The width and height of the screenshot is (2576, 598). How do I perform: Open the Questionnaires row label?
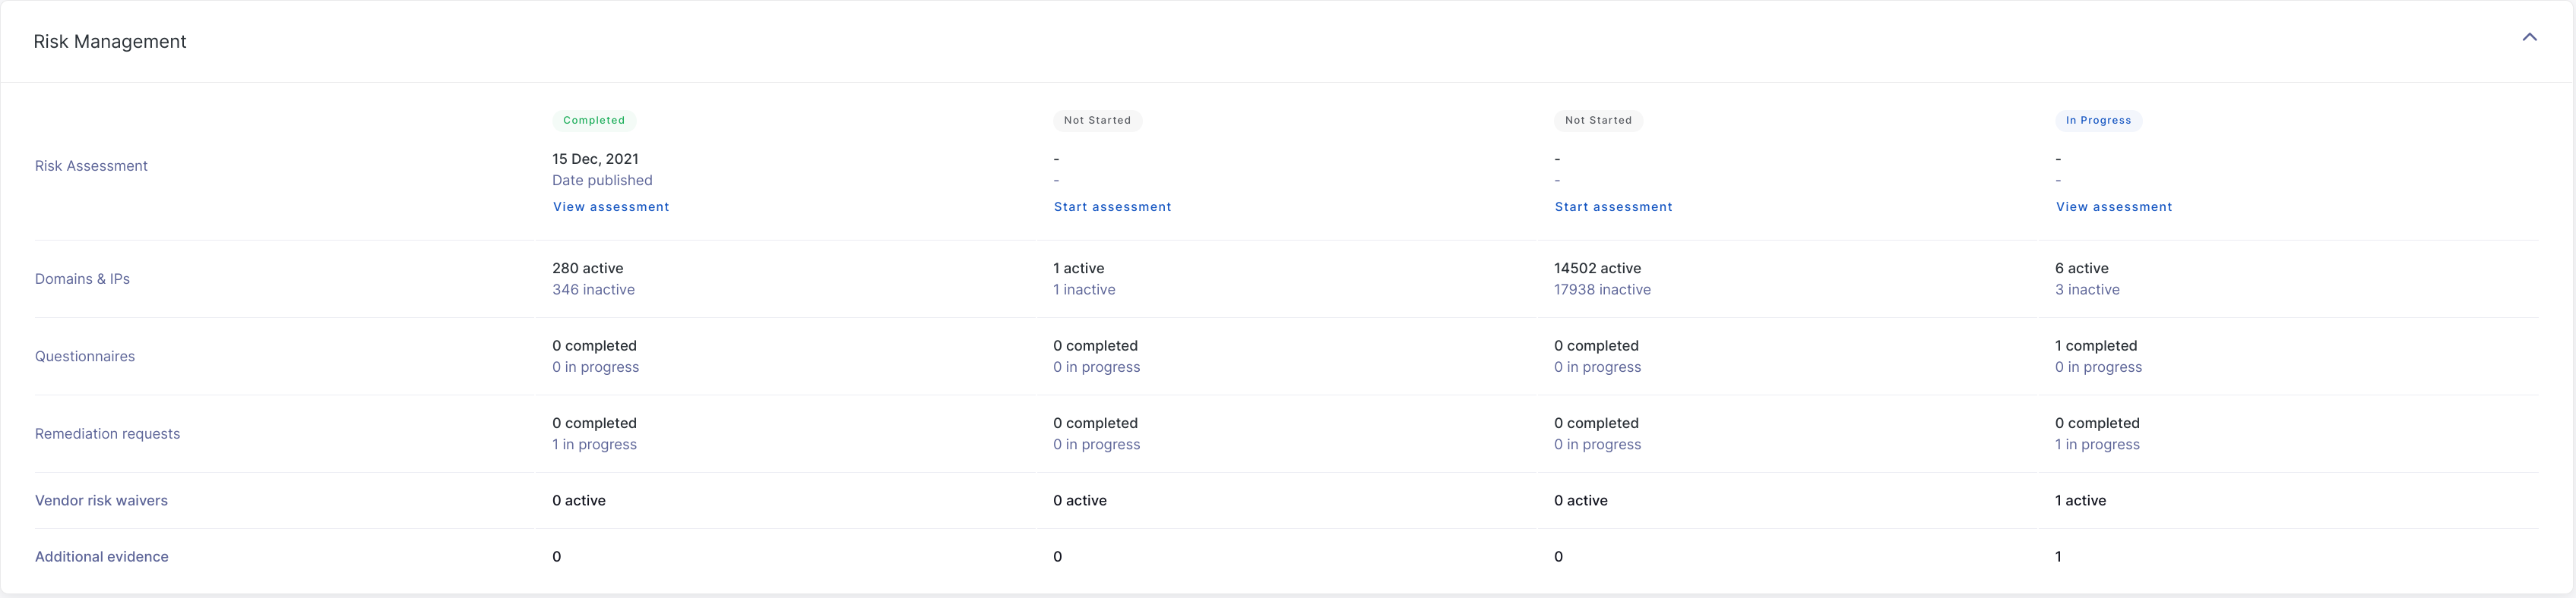click(85, 357)
